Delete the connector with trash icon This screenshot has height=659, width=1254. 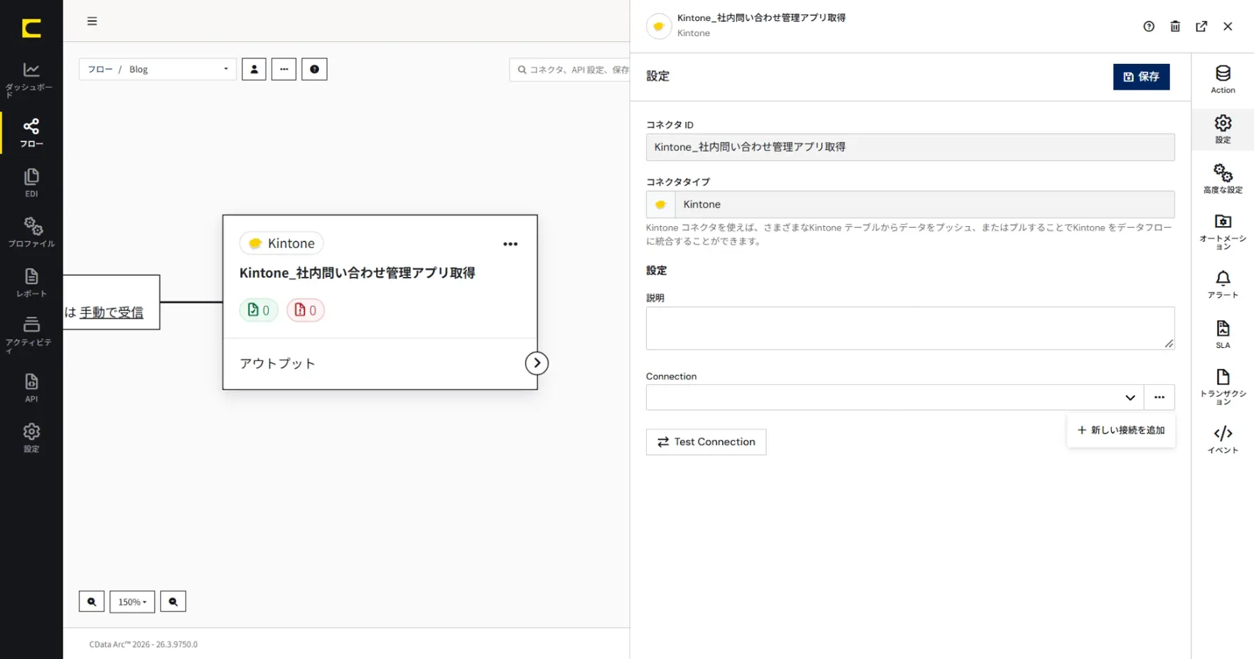[x=1175, y=26]
